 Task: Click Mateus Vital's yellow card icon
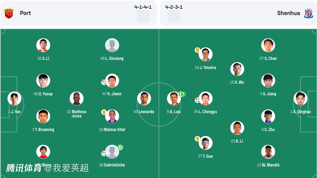(104, 112)
